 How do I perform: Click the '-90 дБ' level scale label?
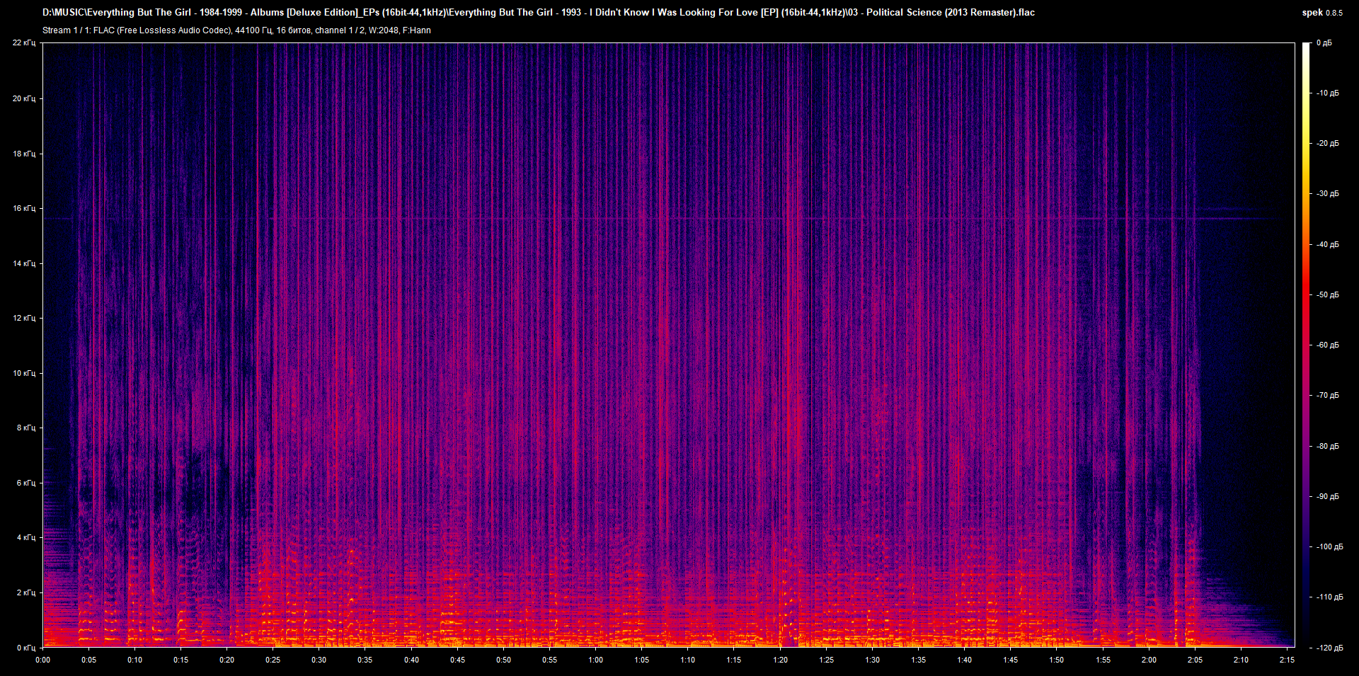[1328, 497]
